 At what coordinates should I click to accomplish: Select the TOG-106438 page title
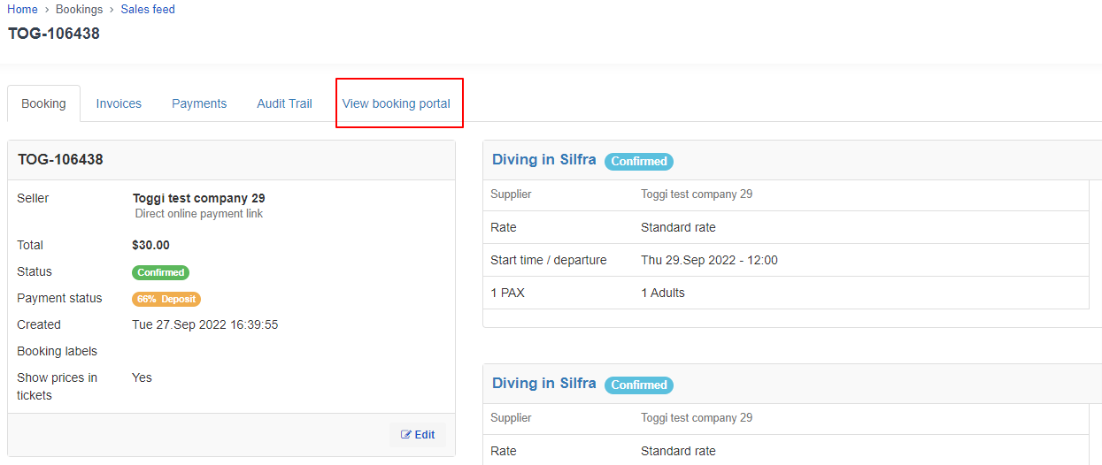pos(54,34)
